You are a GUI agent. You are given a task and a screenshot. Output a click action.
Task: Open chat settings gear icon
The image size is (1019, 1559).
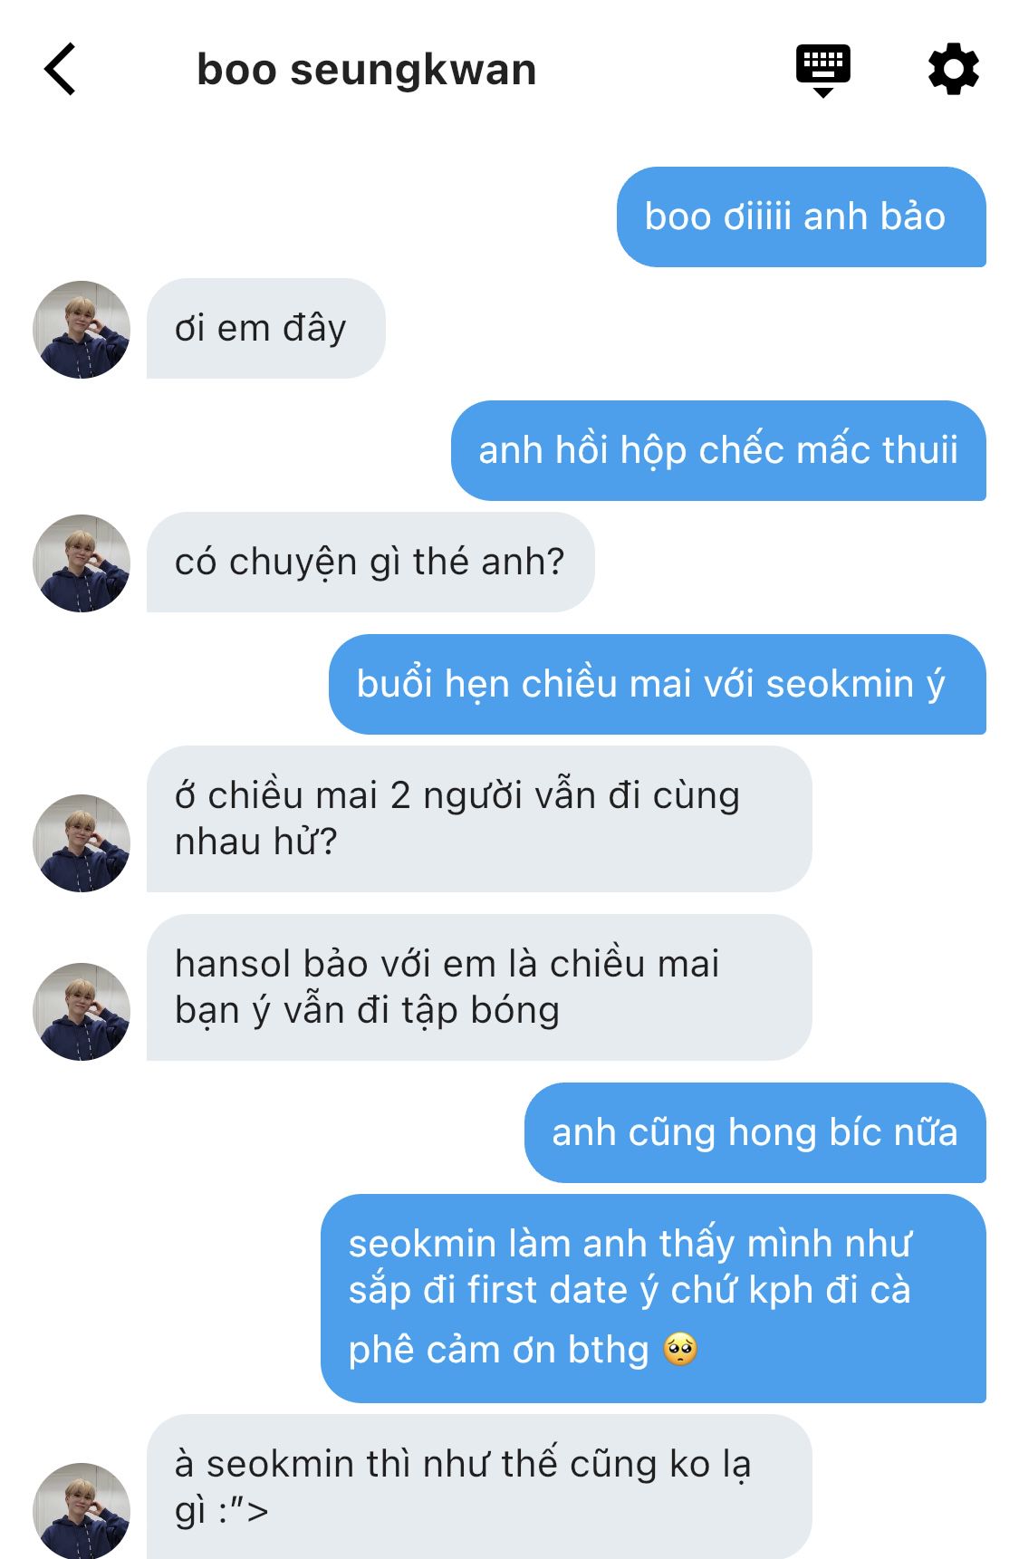tap(954, 69)
